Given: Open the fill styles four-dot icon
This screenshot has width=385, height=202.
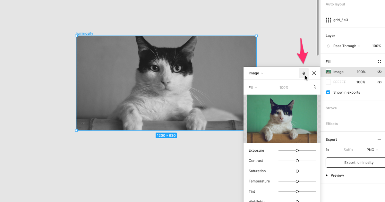Looking at the screenshot, I should point(379,62).
